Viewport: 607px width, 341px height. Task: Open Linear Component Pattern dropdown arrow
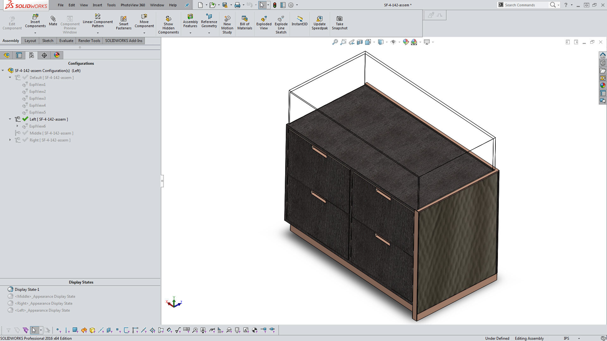pos(98,33)
